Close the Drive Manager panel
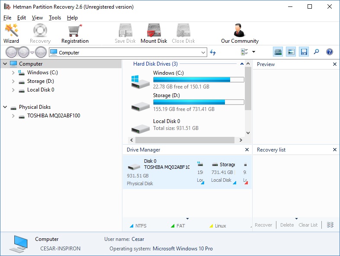The image size is (340, 256). pyautogui.click(x=247, y=149)
